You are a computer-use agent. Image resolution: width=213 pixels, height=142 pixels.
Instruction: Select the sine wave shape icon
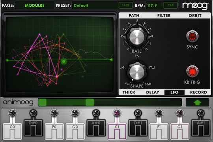pos(127,84)
